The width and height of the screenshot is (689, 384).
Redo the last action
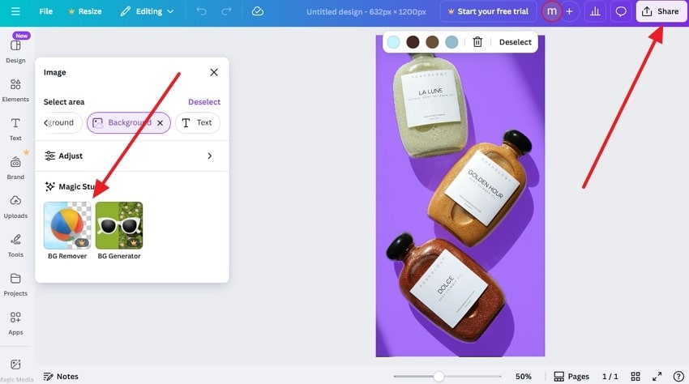click(x=226, y=11)
